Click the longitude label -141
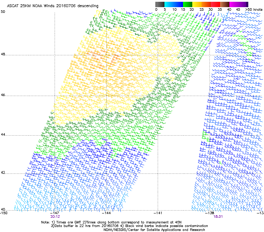The width and height of the screenshot is (264, 232). [x=158, y=213]
